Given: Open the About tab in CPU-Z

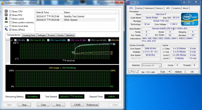Looking at the screenshot, I should pos(185,8).
